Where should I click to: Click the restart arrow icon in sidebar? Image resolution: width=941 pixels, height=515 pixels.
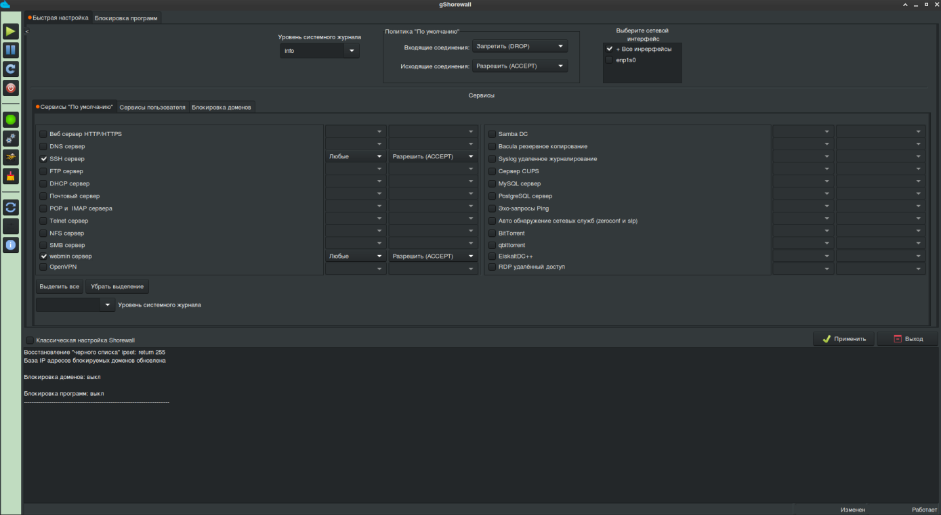tap(11, 69)
